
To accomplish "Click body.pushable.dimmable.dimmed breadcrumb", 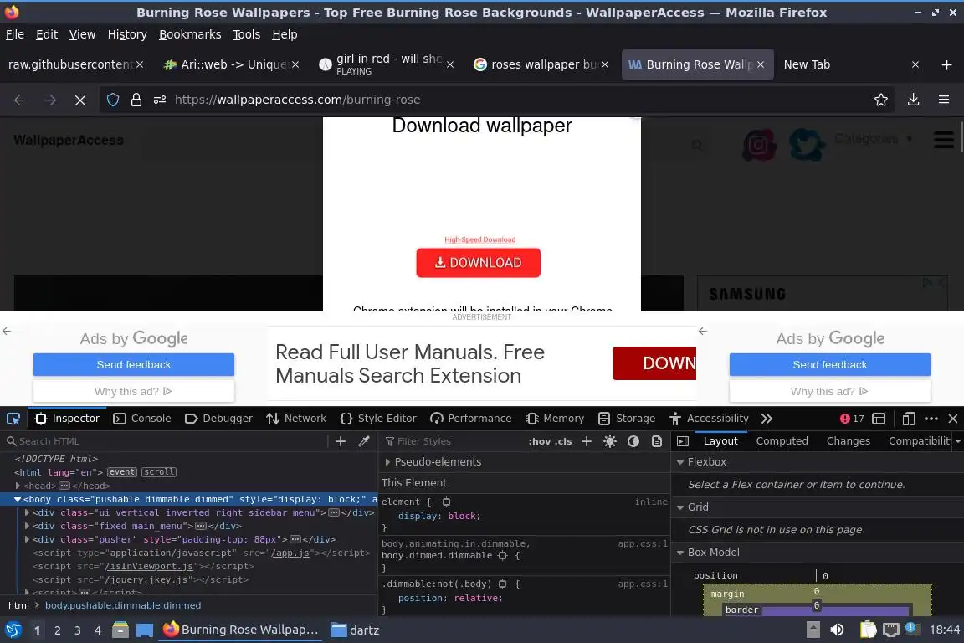I will [x=123, y=606].
